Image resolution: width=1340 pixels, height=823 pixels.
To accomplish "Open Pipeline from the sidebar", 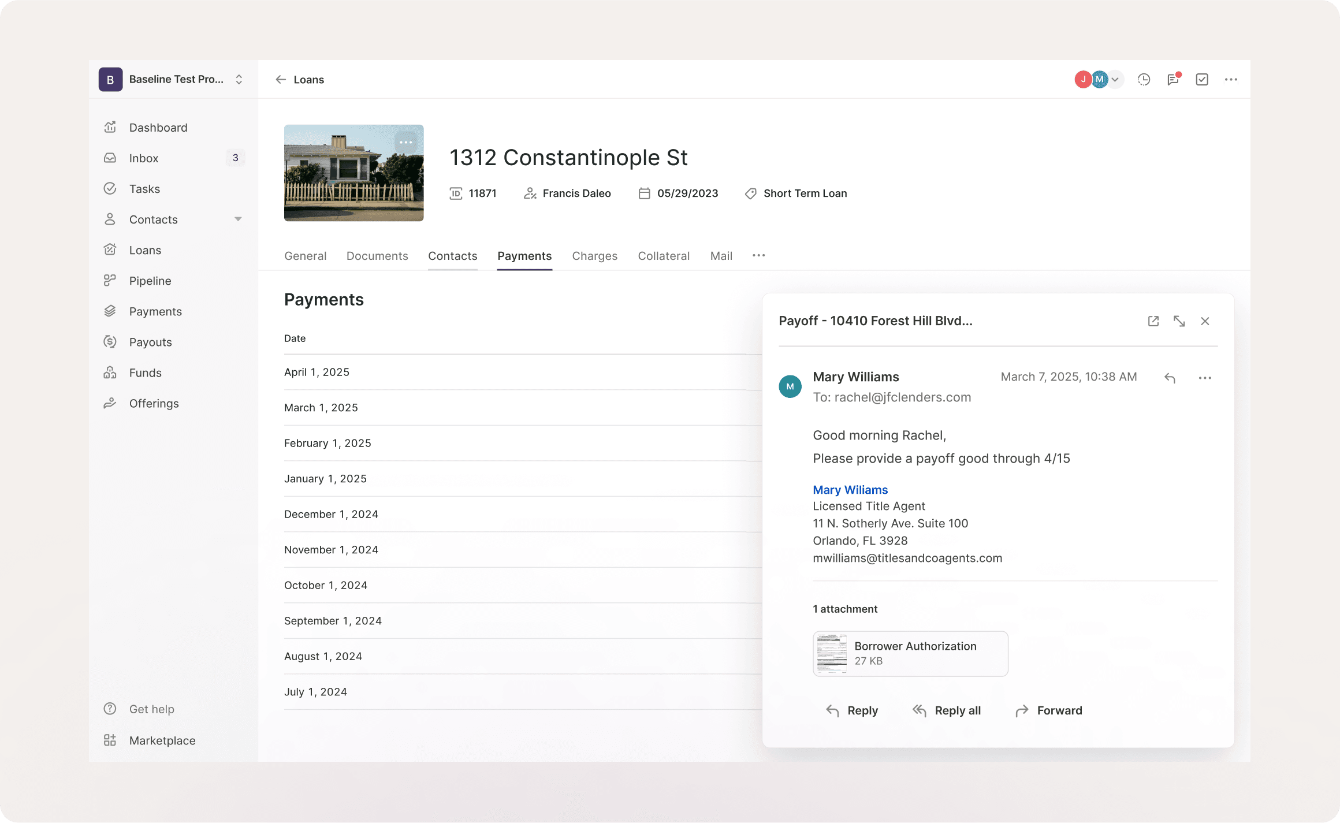I will click(x=150, y=281).
